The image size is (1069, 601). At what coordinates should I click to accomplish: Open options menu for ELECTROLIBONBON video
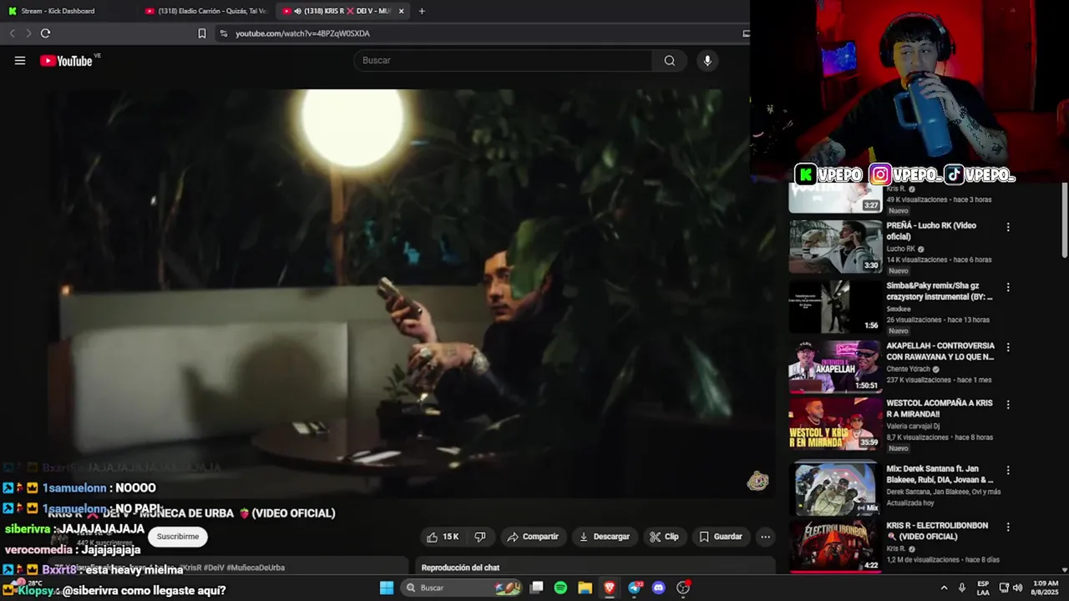pyautogui.click(x=1008, y=528)
